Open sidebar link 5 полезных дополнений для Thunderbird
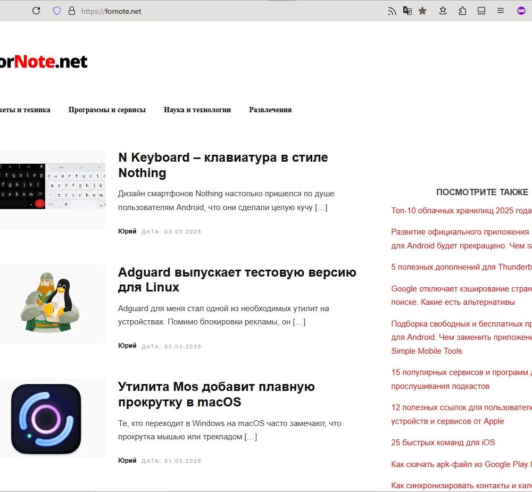532x492 pixels. 461,266
